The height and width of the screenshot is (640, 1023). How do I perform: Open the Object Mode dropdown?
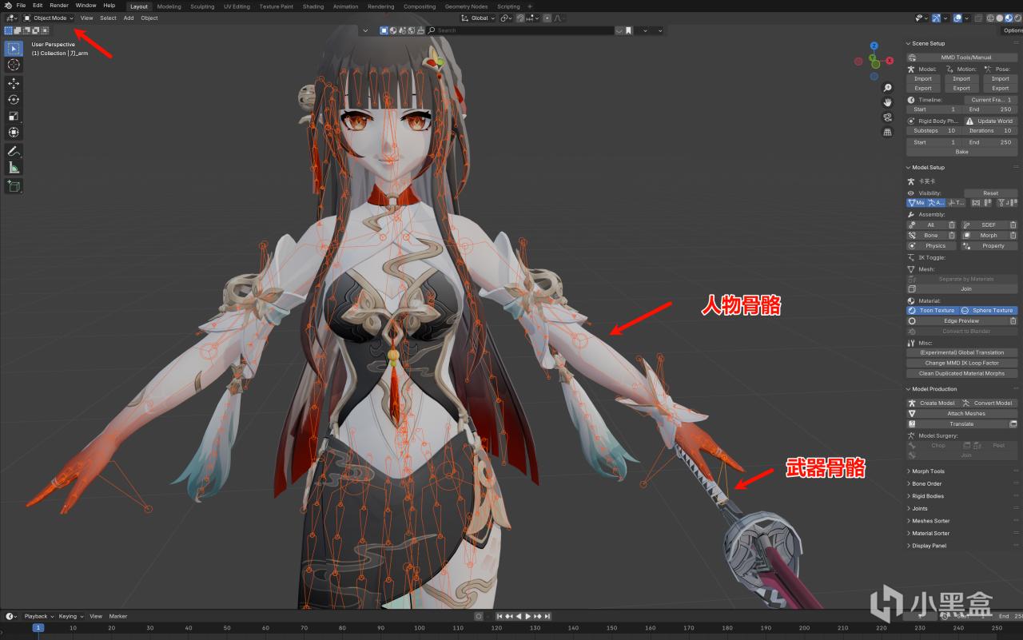[x=48, y=18]
